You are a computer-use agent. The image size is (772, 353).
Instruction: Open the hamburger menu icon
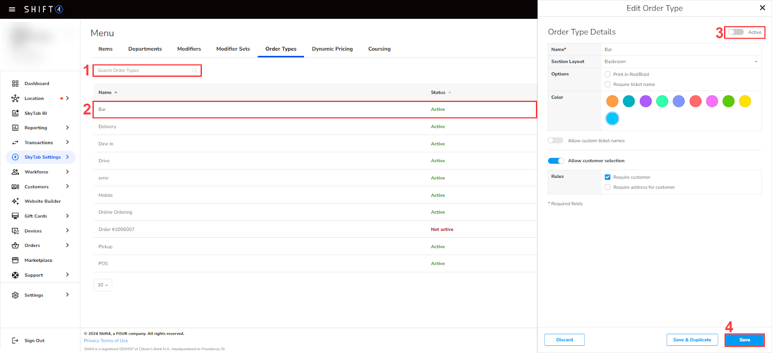point(12,9)
